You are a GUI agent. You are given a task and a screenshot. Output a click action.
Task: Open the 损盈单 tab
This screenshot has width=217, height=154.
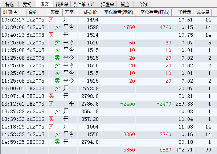point(107,4)
